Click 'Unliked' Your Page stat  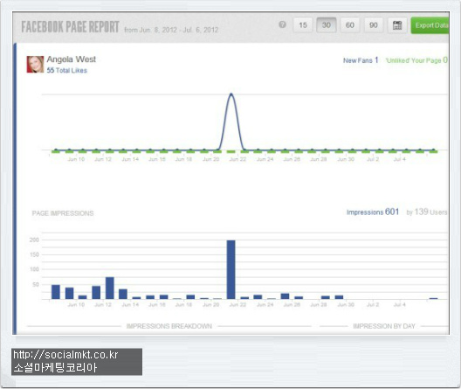click(x=416, y=60)
